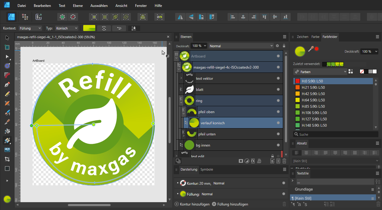The image size is (382, 210).
Task: Open the Ebene menu
Action: coord(77,6)
